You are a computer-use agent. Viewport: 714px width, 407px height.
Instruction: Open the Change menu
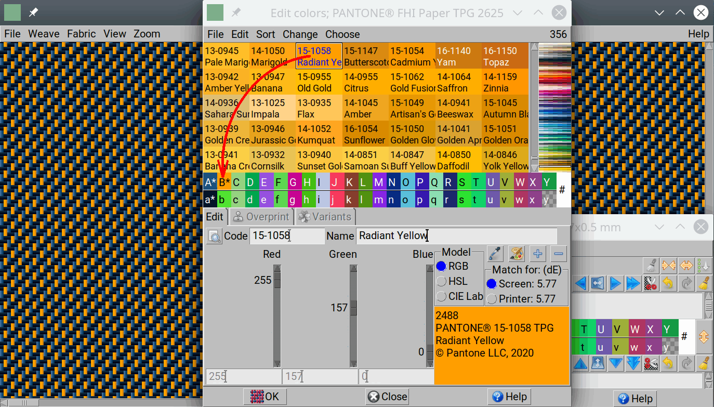click(x=300, y=34)
